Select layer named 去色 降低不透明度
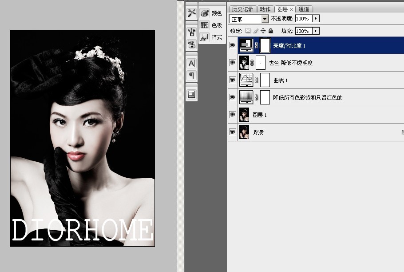 291,63
